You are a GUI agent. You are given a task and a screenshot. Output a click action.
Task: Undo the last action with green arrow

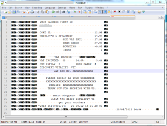pos(53,12)
